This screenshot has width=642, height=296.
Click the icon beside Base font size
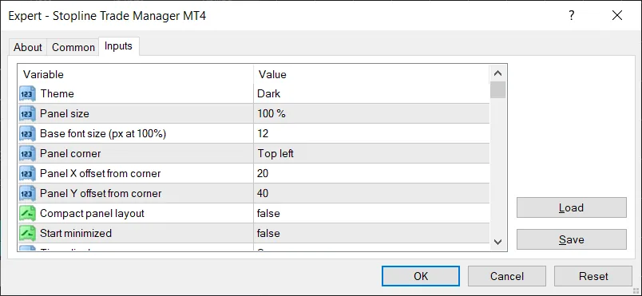click(27, 134)
